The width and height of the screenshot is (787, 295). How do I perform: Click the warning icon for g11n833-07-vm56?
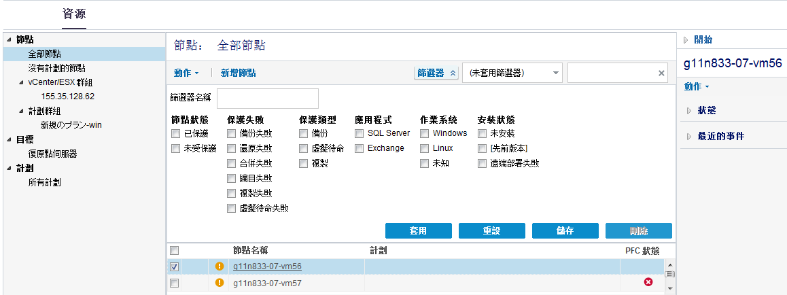[220, 267]
